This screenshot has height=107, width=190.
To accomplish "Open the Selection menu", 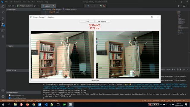I will (x=18, y=2).
